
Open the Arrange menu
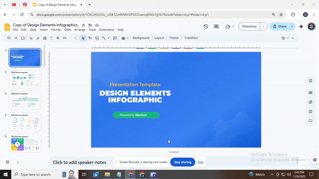click(x=80, y=30)
